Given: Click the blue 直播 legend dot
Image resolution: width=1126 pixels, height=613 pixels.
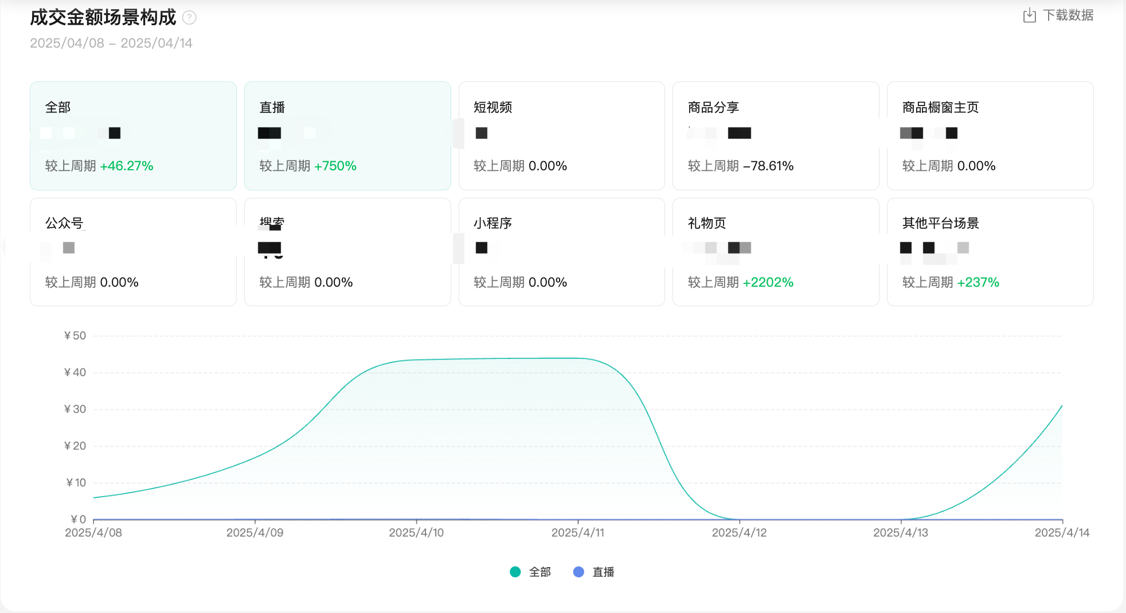Looking at the screenshot, I should pyautogui.click(x=578, y=572).
